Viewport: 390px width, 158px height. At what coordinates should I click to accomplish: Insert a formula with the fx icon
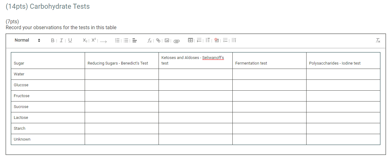150,40
